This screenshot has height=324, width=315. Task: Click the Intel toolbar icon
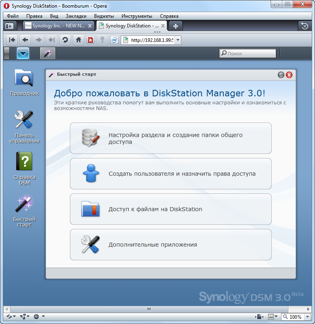114,40
